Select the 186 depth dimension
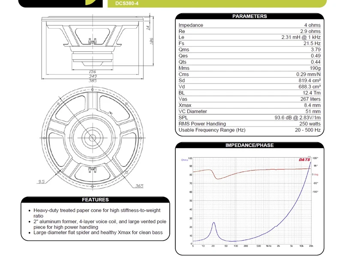This screenshot has width=343, height=260. [x=151, y=41]
